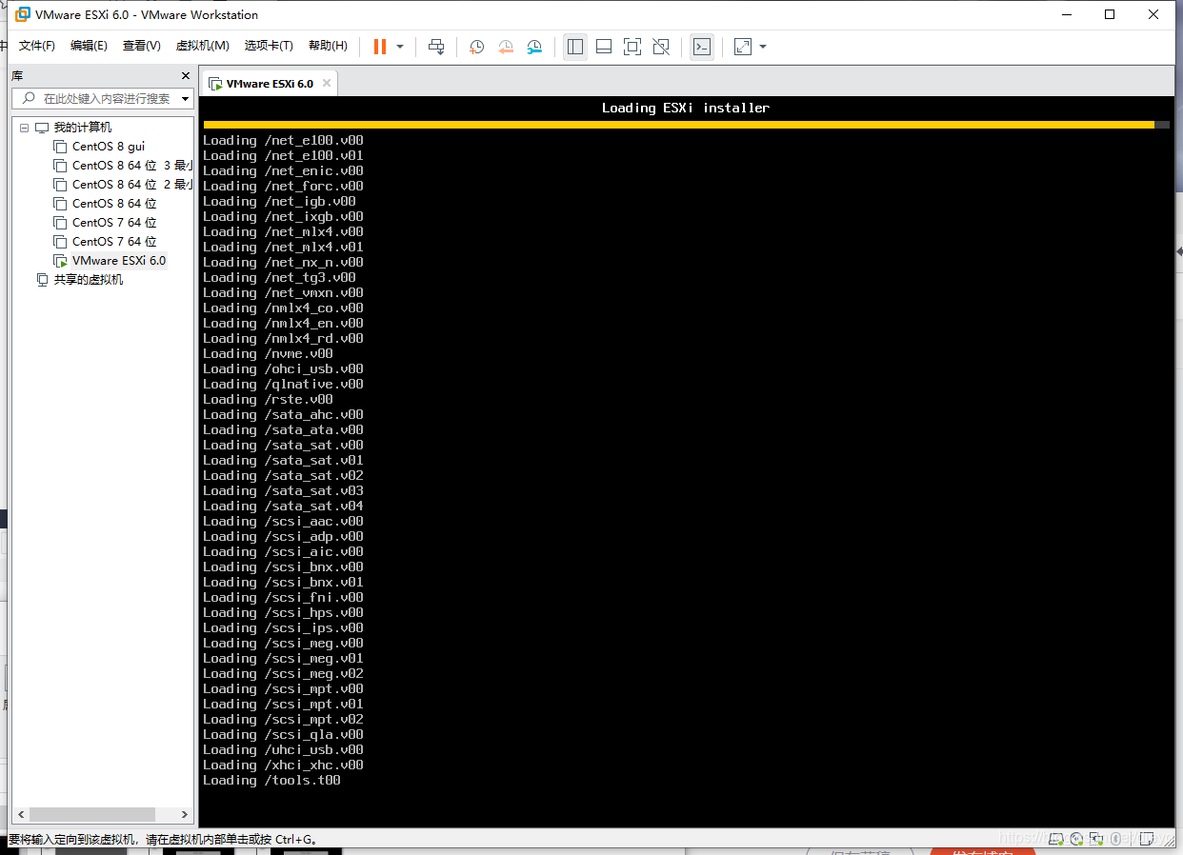Screen dimensions: 1183x855
Task: Click the orange Pause VM button
Action: coord(380,47)
